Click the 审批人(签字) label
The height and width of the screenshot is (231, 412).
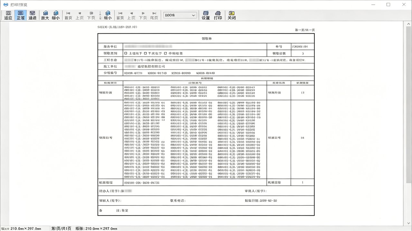click(x=256, y=191)
